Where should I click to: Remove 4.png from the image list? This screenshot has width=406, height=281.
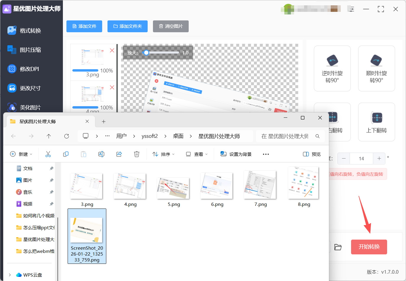112,87
